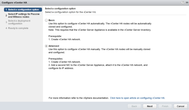The height and width of the screenshot is (110, 189).
Task: Click the double-arrow collapse icon in title bar
Action: click(x=187, y=2)
